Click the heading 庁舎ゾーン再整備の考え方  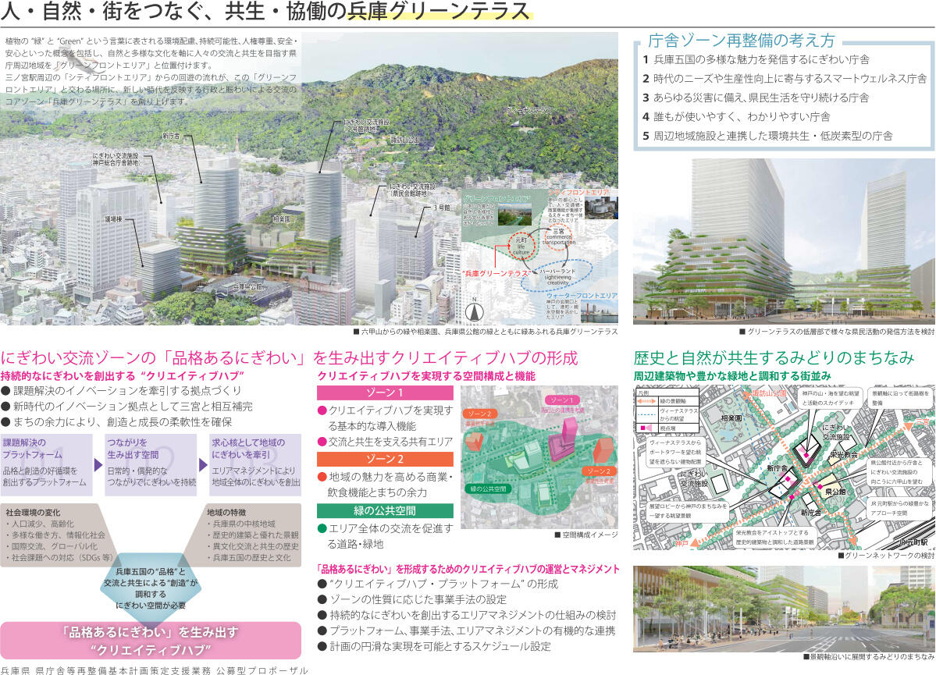(742, 41)
